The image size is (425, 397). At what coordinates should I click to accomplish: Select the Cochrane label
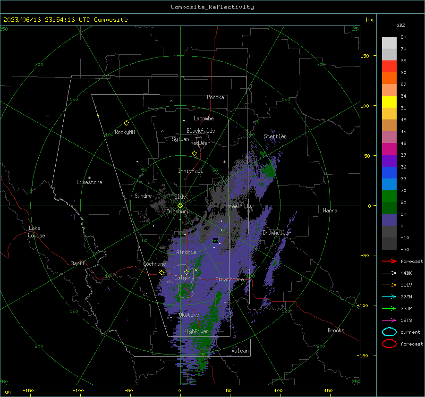pos(154,264)
